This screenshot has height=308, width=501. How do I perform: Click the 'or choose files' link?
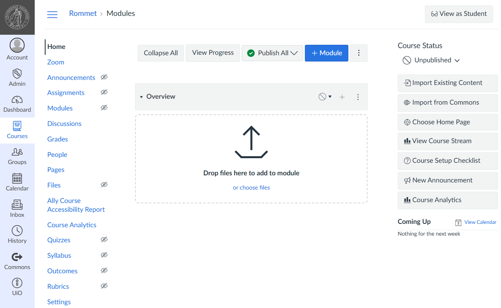tap(251, 188)
